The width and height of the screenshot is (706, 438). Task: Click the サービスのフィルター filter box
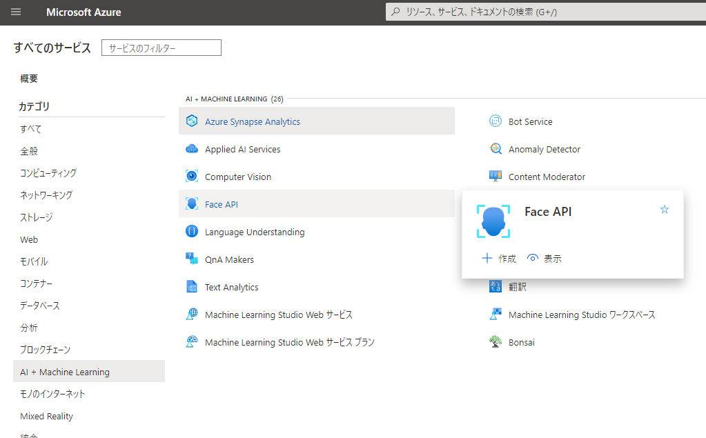pyautogui.click(x=161, y=48)
